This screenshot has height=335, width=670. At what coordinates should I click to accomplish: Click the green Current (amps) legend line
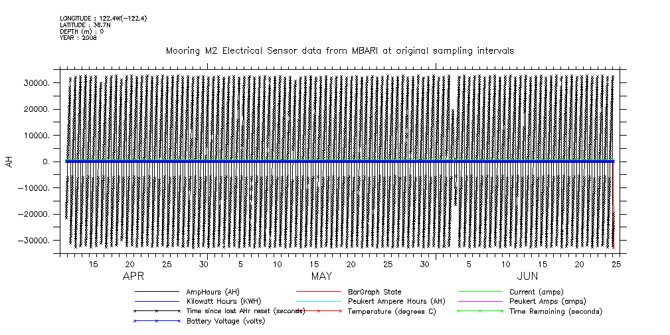(480, 291)
